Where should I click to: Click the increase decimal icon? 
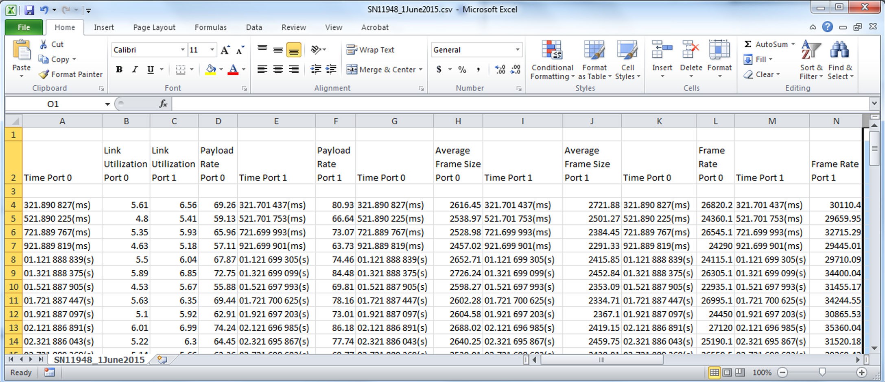500,69
